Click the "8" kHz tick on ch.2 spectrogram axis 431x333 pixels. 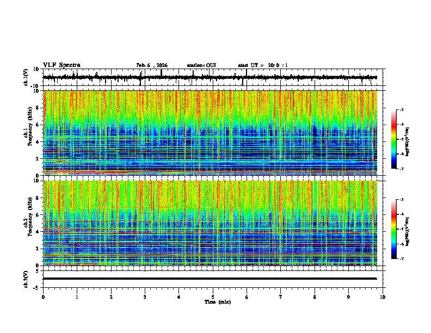point(38,198)
